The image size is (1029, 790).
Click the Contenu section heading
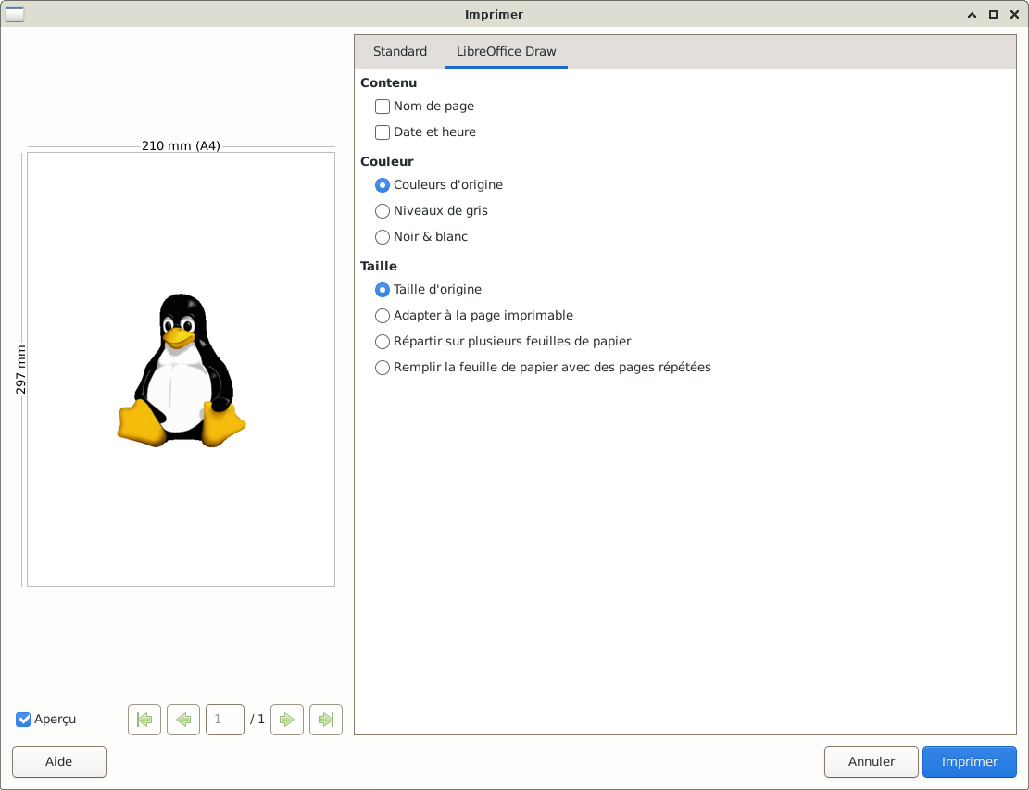click(x=388, y=82)
